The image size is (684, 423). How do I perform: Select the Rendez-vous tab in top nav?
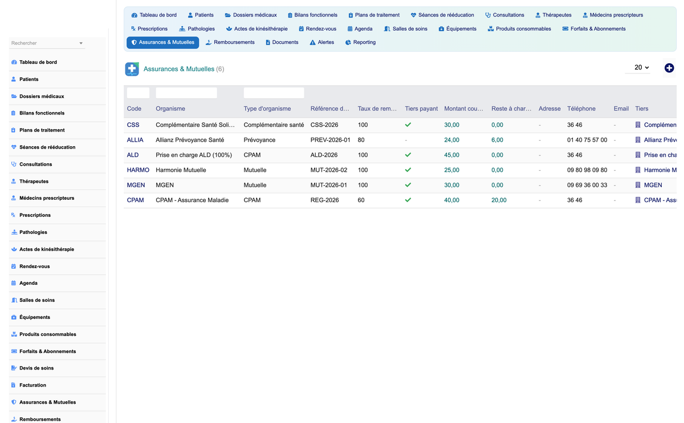click(x=317, y=28)
